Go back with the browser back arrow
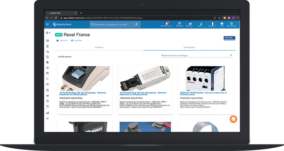Viewport: 284px width, 151px height. tap(47, 18)
